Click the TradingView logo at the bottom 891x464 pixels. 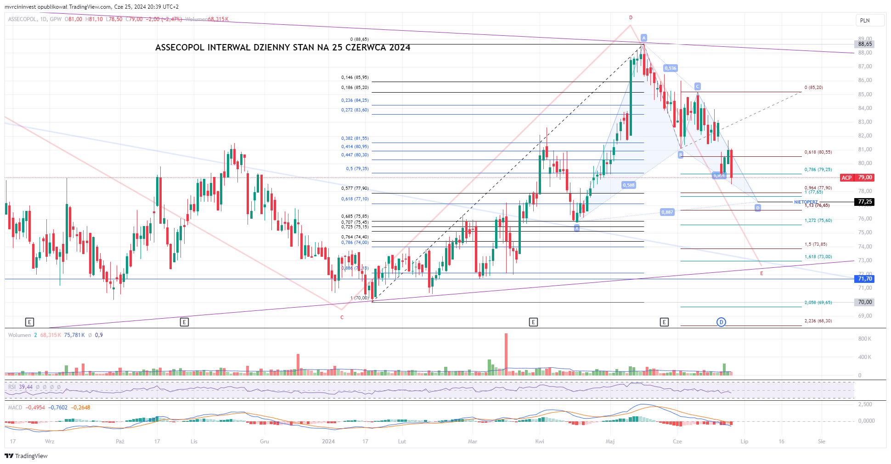point(26,456)
